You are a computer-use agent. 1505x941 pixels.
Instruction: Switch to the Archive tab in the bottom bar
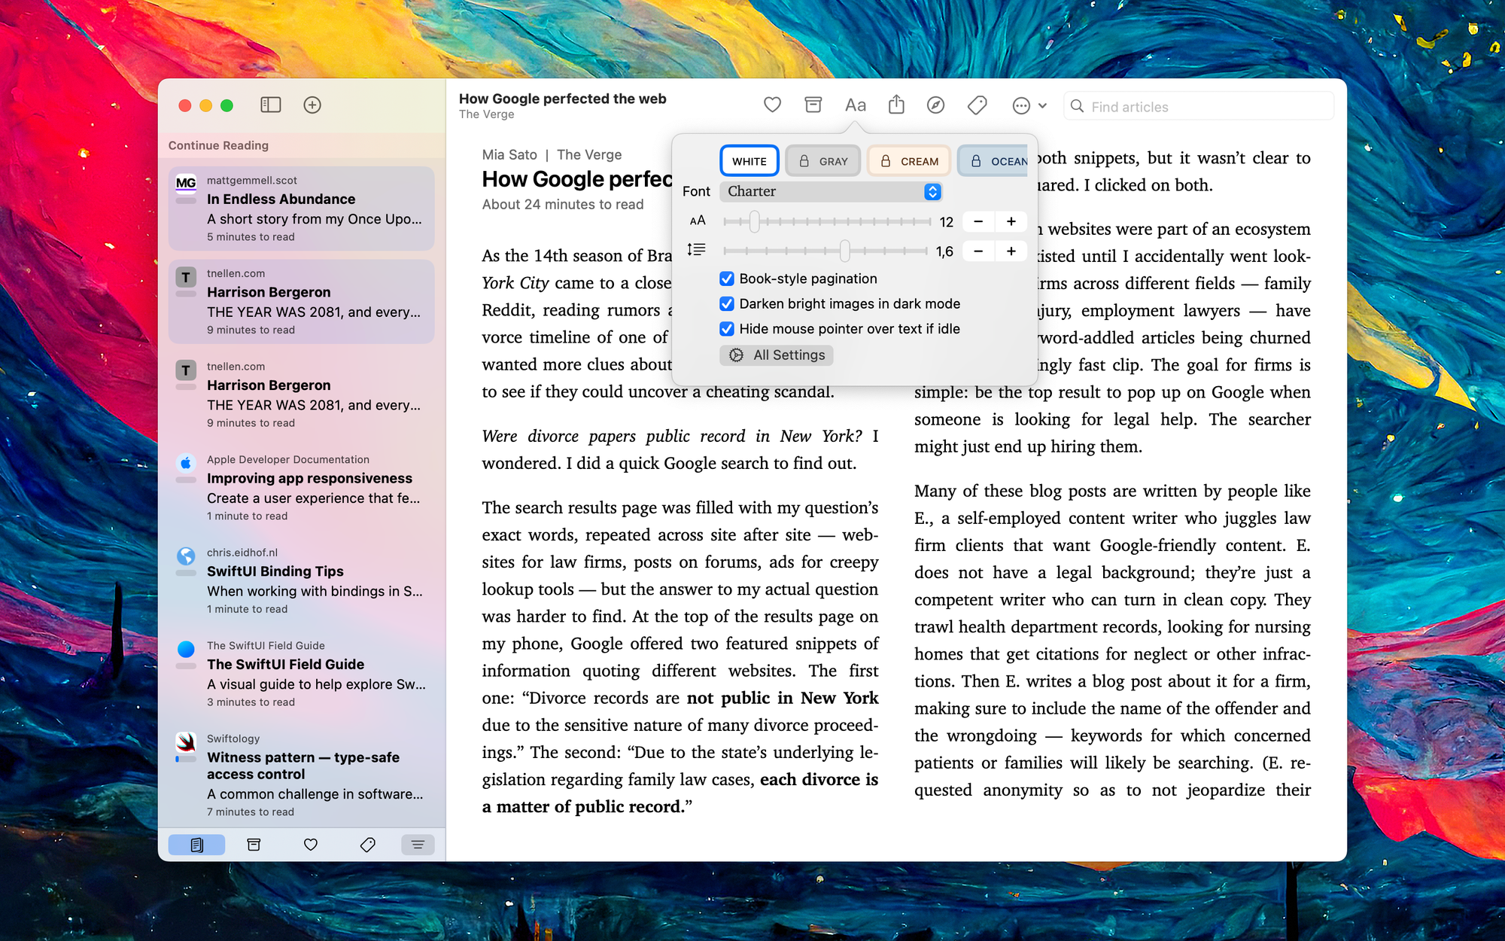pyautogui.click(x=254, y=845)
